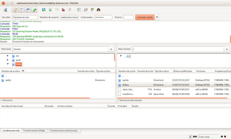The width and height of the screenshot is (231, 139).
Task: Click the local tree vertical scrollbar
Action: (x=114, y=57)
